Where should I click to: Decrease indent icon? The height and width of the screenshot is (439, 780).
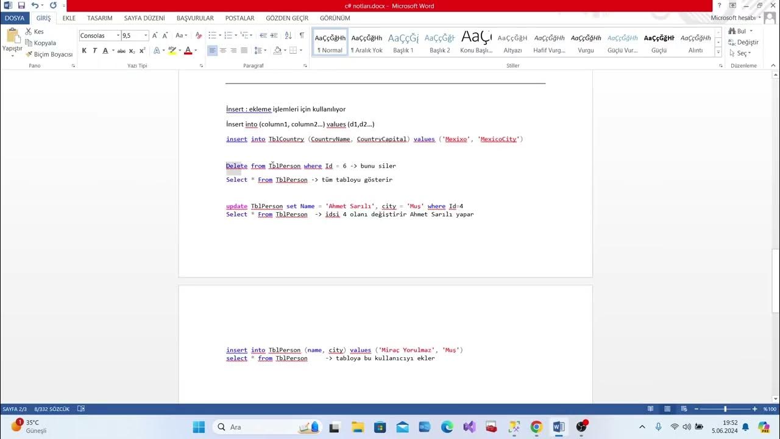pos(263,35)
